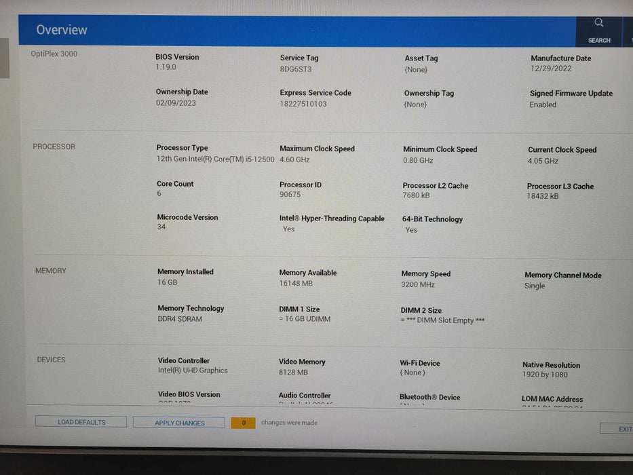
Task: Click the 'changes were made' status text
Action: pyautogui.click(x=289, y=423)
